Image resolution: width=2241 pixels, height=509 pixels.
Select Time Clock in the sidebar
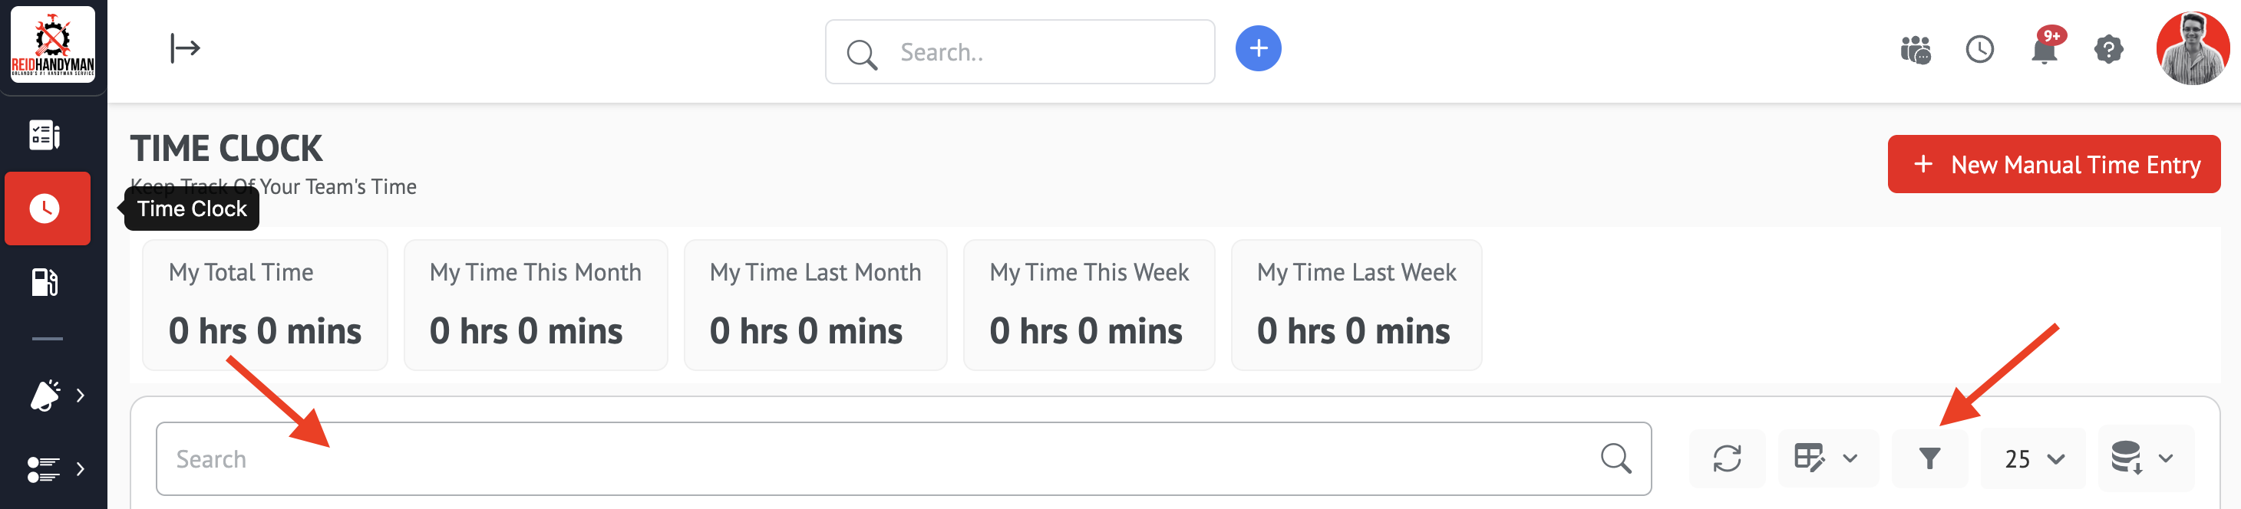coord(47,209)
